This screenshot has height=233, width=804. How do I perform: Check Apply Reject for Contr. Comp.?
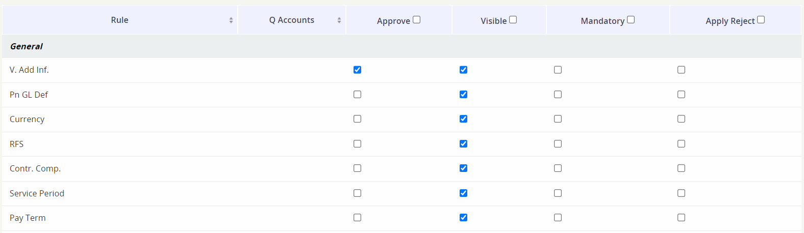tap(681, 168)
